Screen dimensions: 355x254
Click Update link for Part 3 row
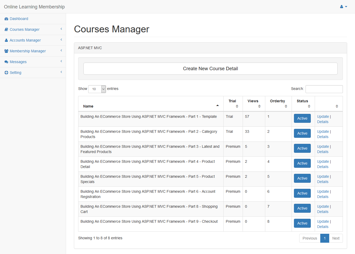(x=323, y=146)
